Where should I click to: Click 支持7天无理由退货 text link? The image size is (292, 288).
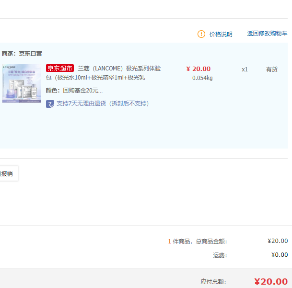coord(103,104)
